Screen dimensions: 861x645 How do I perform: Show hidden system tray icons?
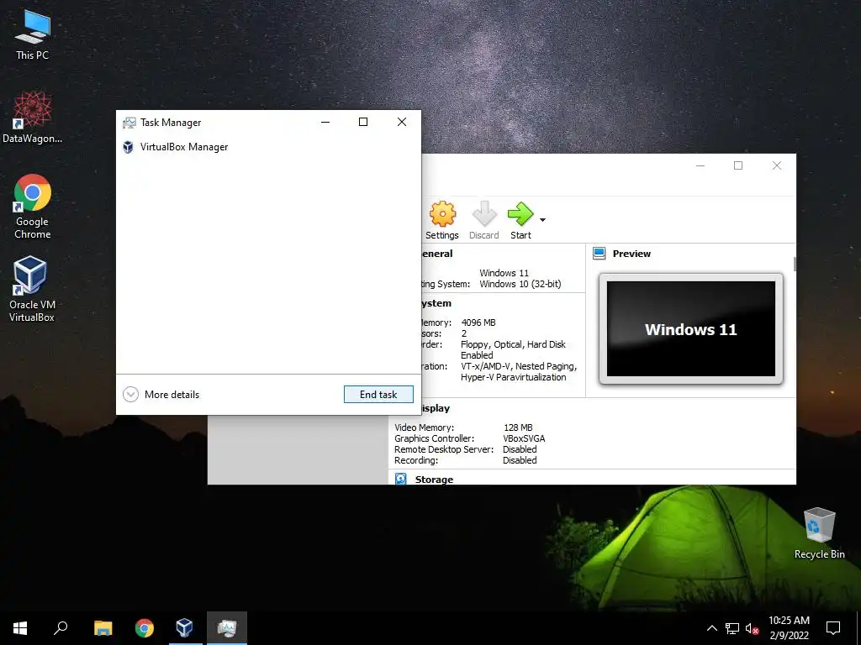tap(711, 628)
